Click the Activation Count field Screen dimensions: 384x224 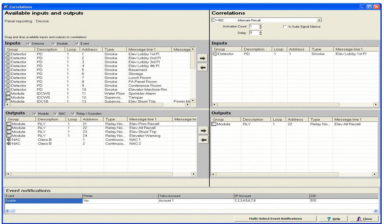(x=254, y=26)
